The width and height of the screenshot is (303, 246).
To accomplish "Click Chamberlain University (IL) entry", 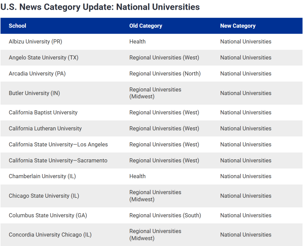I will point(42,176).
